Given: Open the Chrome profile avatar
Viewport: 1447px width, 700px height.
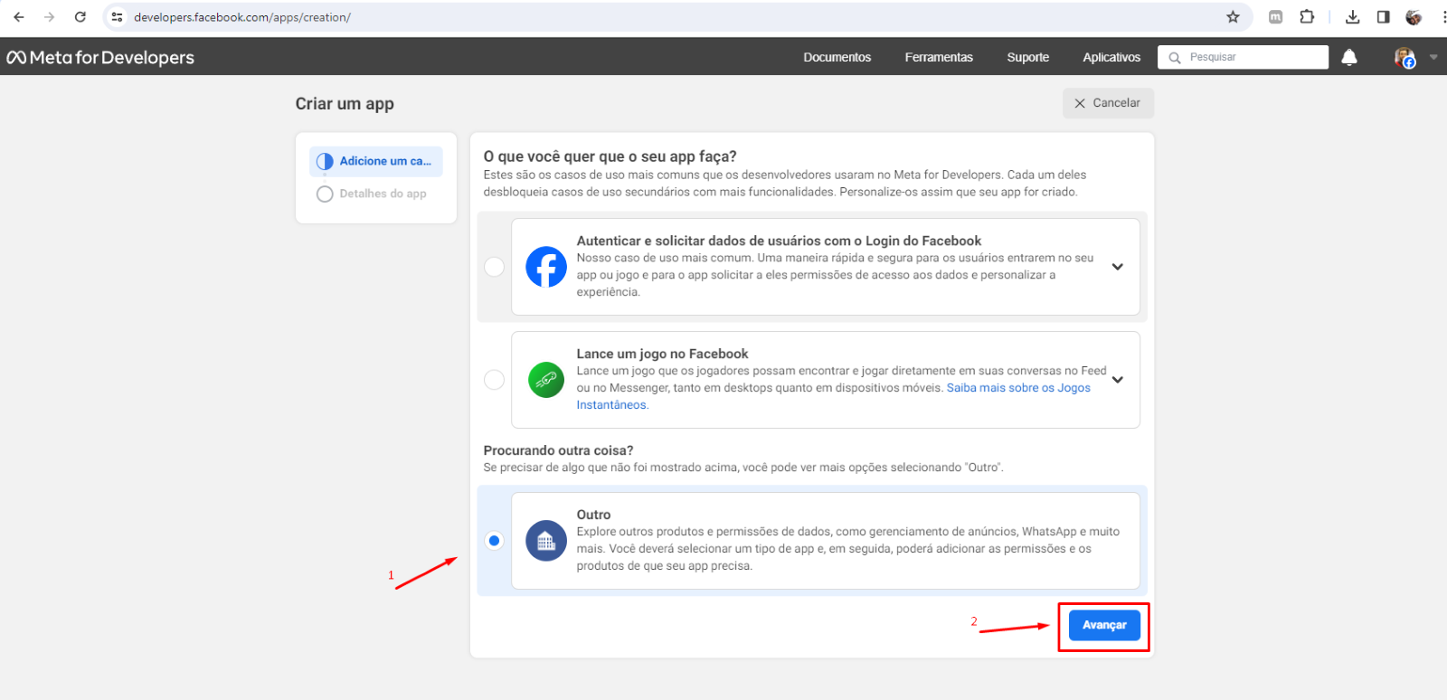Looking at the screenshot, I should 1414,17.
